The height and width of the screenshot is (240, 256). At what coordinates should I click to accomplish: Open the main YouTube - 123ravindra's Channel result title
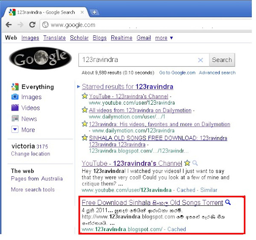pyautogui.click(x=132, y=163)
